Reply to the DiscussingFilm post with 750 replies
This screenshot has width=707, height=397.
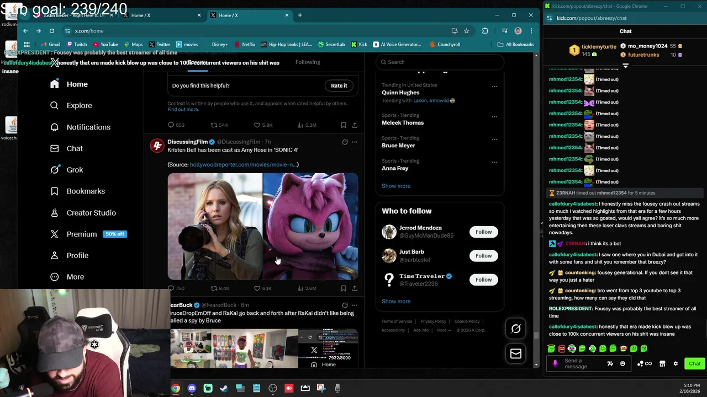coord(176,288)
